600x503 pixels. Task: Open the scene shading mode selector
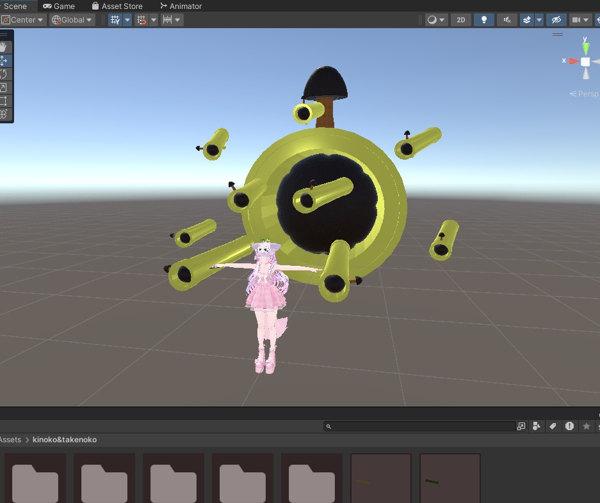coord(436,20)
